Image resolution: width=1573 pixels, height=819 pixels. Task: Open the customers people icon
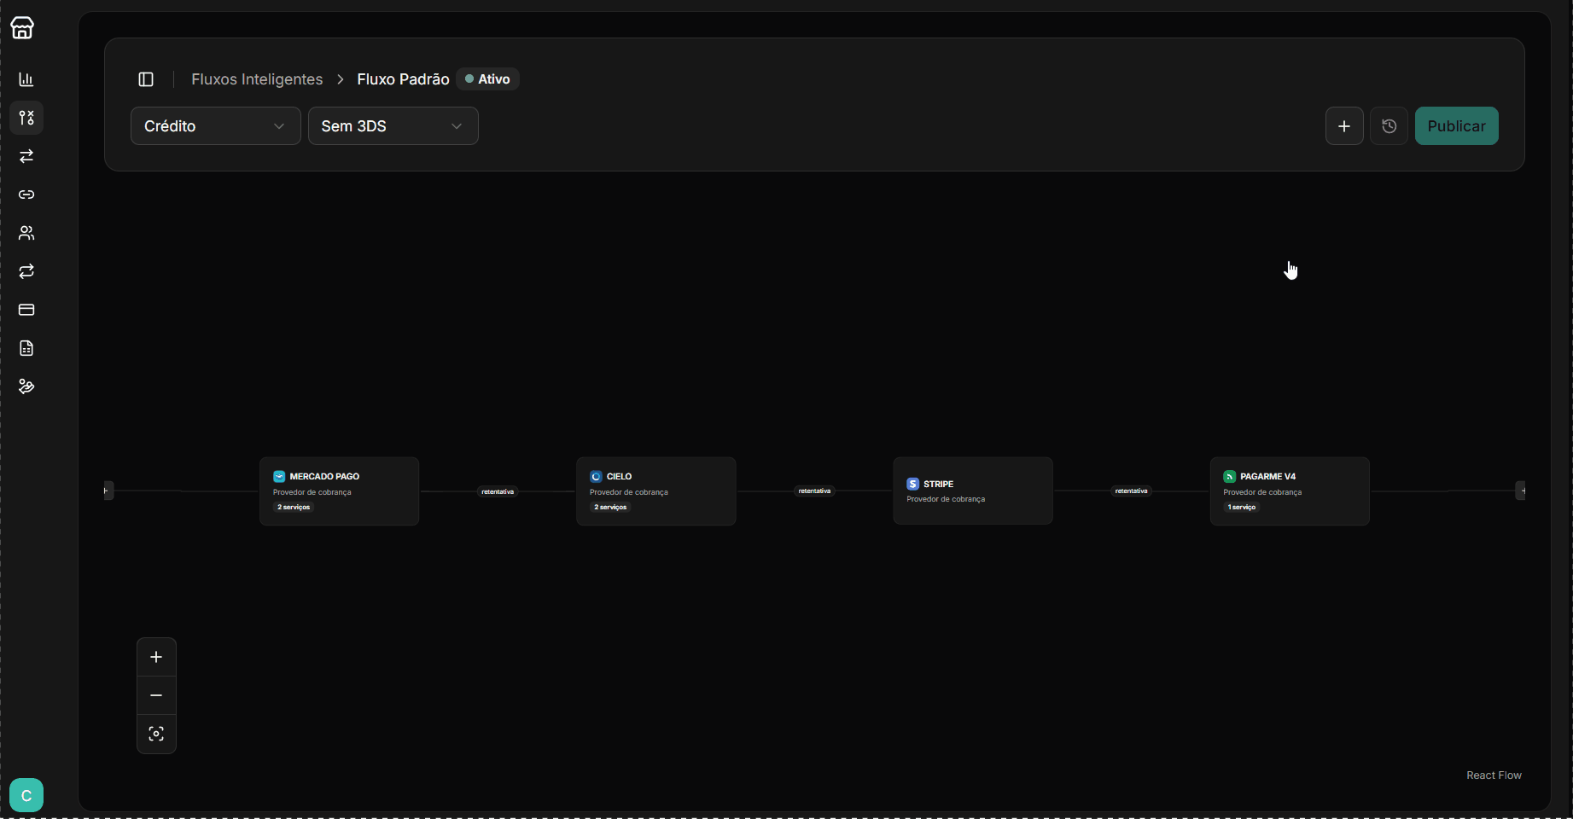pyautogui.click(x=26, y=233)
